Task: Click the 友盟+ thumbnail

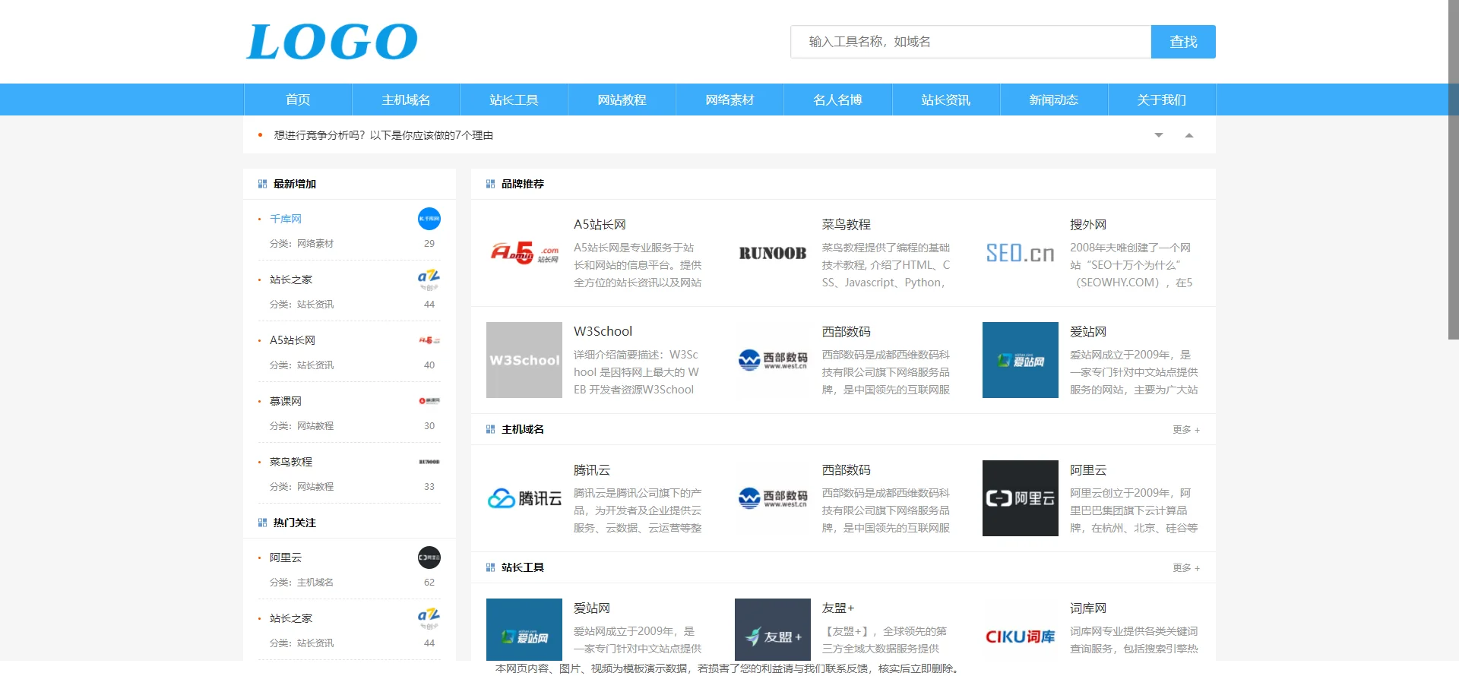Action: [773, 630]
